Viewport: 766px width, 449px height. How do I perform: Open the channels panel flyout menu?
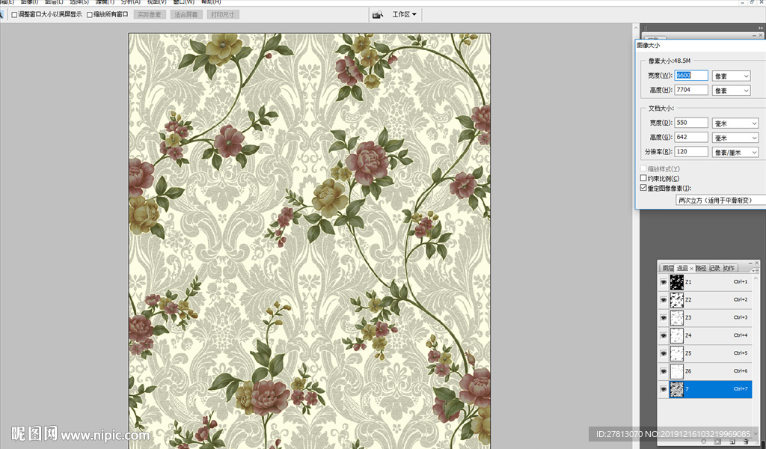tap(756, 269)
